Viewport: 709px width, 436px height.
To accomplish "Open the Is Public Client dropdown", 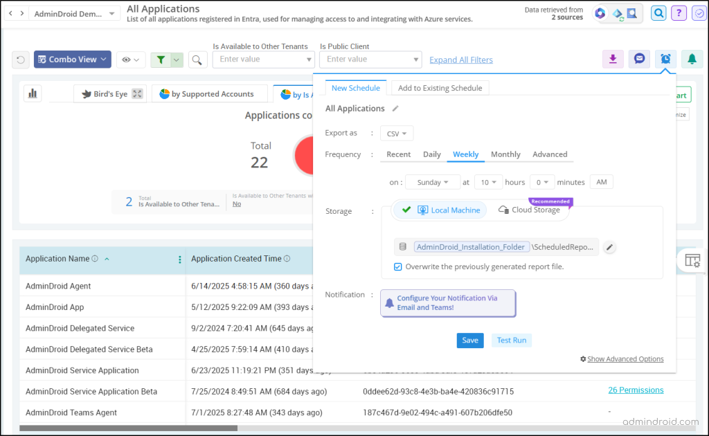I will coord(371,60).
